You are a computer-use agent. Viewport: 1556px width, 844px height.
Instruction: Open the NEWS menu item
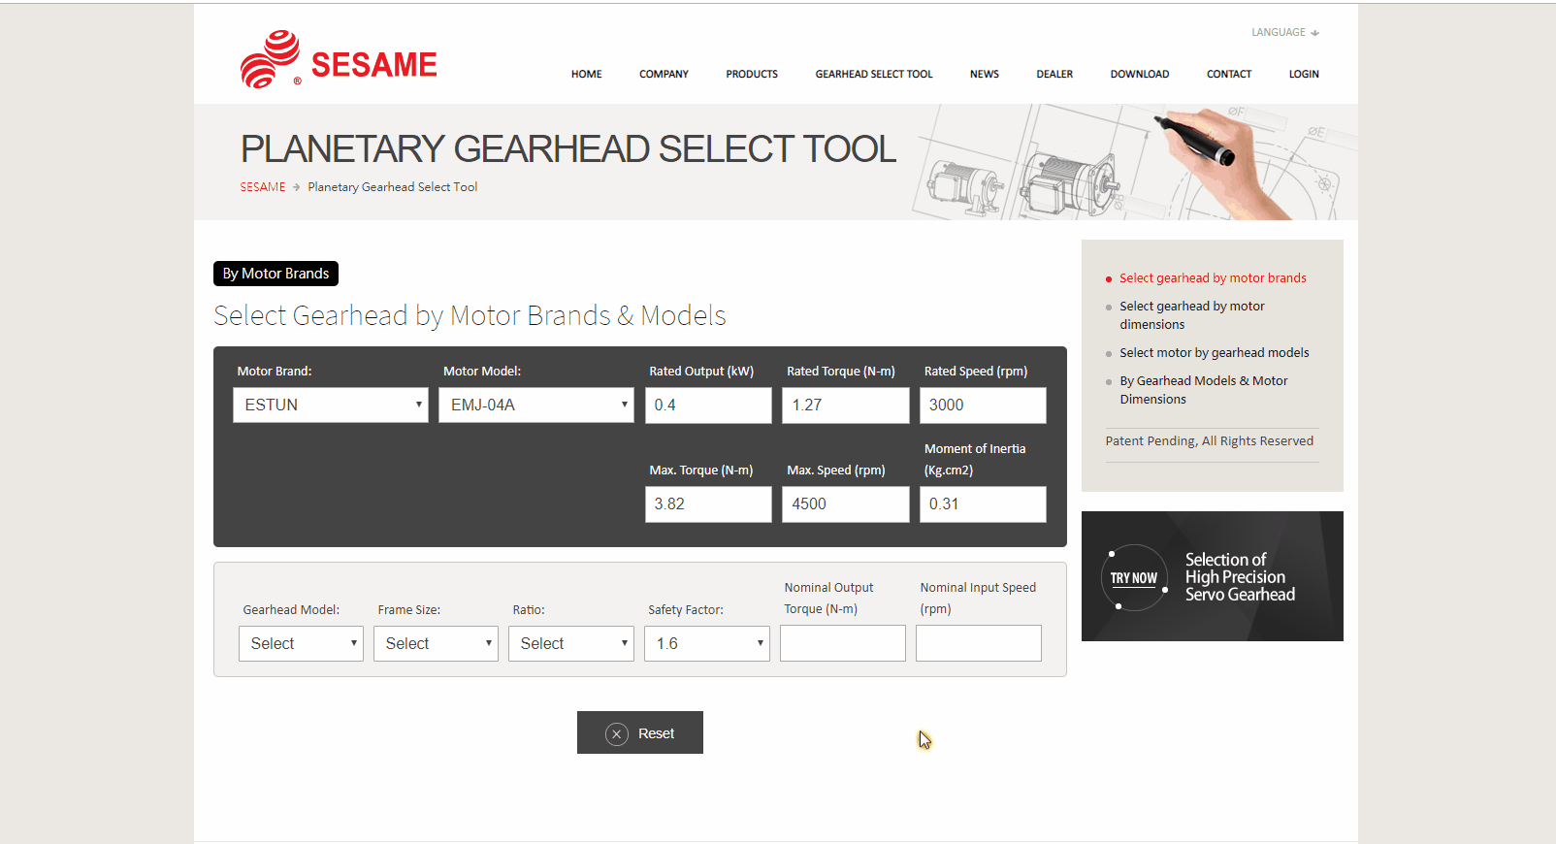[x=985, y=74]
